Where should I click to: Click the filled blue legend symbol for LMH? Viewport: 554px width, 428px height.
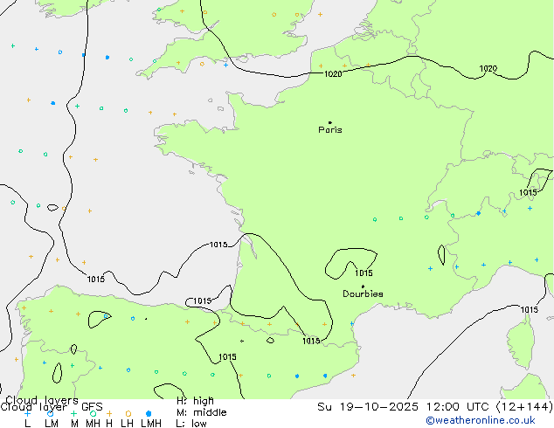point(149,413)
